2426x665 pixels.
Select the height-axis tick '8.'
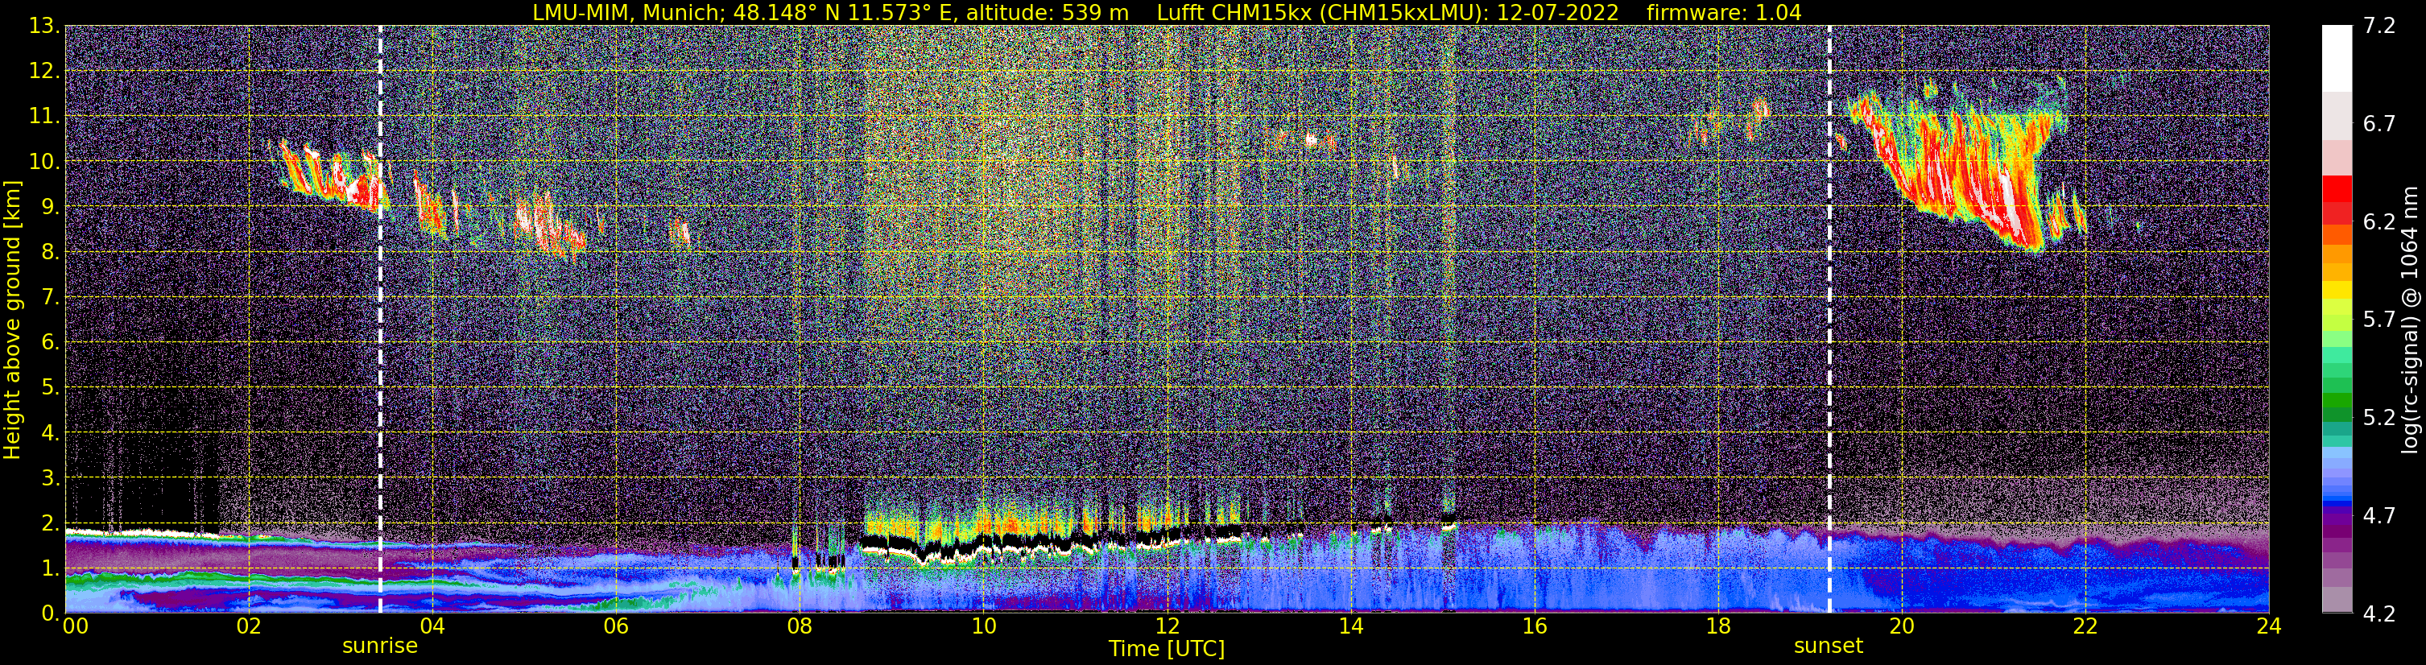(x=50, y=253)
